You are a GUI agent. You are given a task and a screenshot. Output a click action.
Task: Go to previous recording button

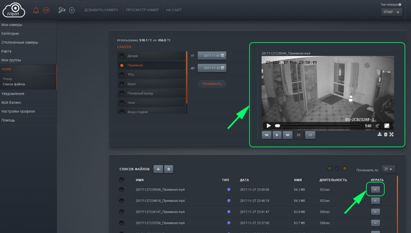pos(267,135)
